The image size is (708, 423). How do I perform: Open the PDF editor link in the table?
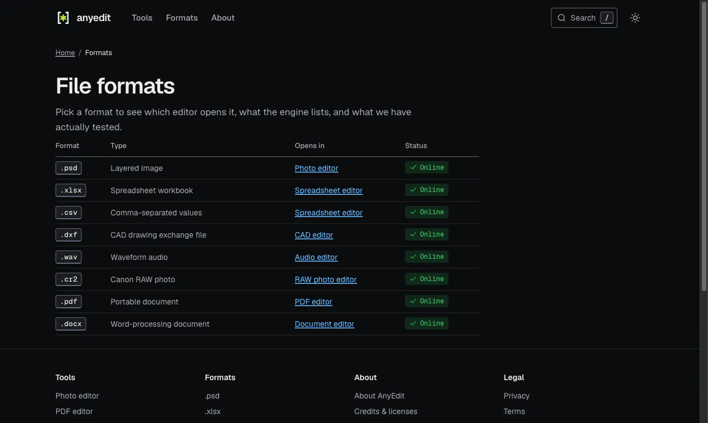(x=313, y=302)
